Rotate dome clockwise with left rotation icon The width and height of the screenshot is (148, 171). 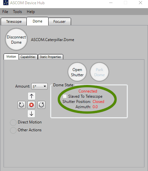pos(22,105)
